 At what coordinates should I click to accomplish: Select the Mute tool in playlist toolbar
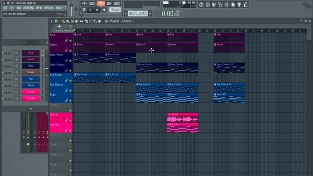coord(77,21)
